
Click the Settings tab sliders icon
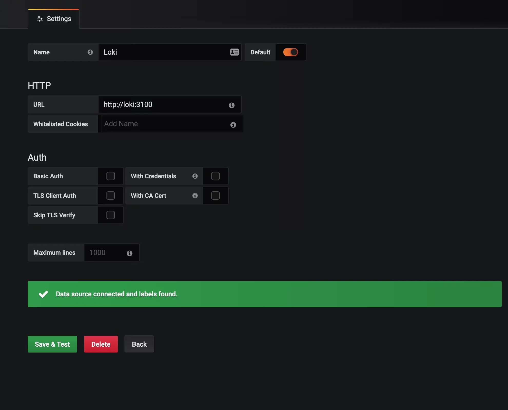[40, 19]
